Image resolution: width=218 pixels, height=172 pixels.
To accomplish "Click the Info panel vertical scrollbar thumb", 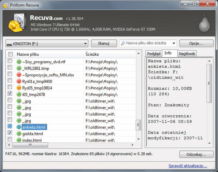I will [209, 83].
